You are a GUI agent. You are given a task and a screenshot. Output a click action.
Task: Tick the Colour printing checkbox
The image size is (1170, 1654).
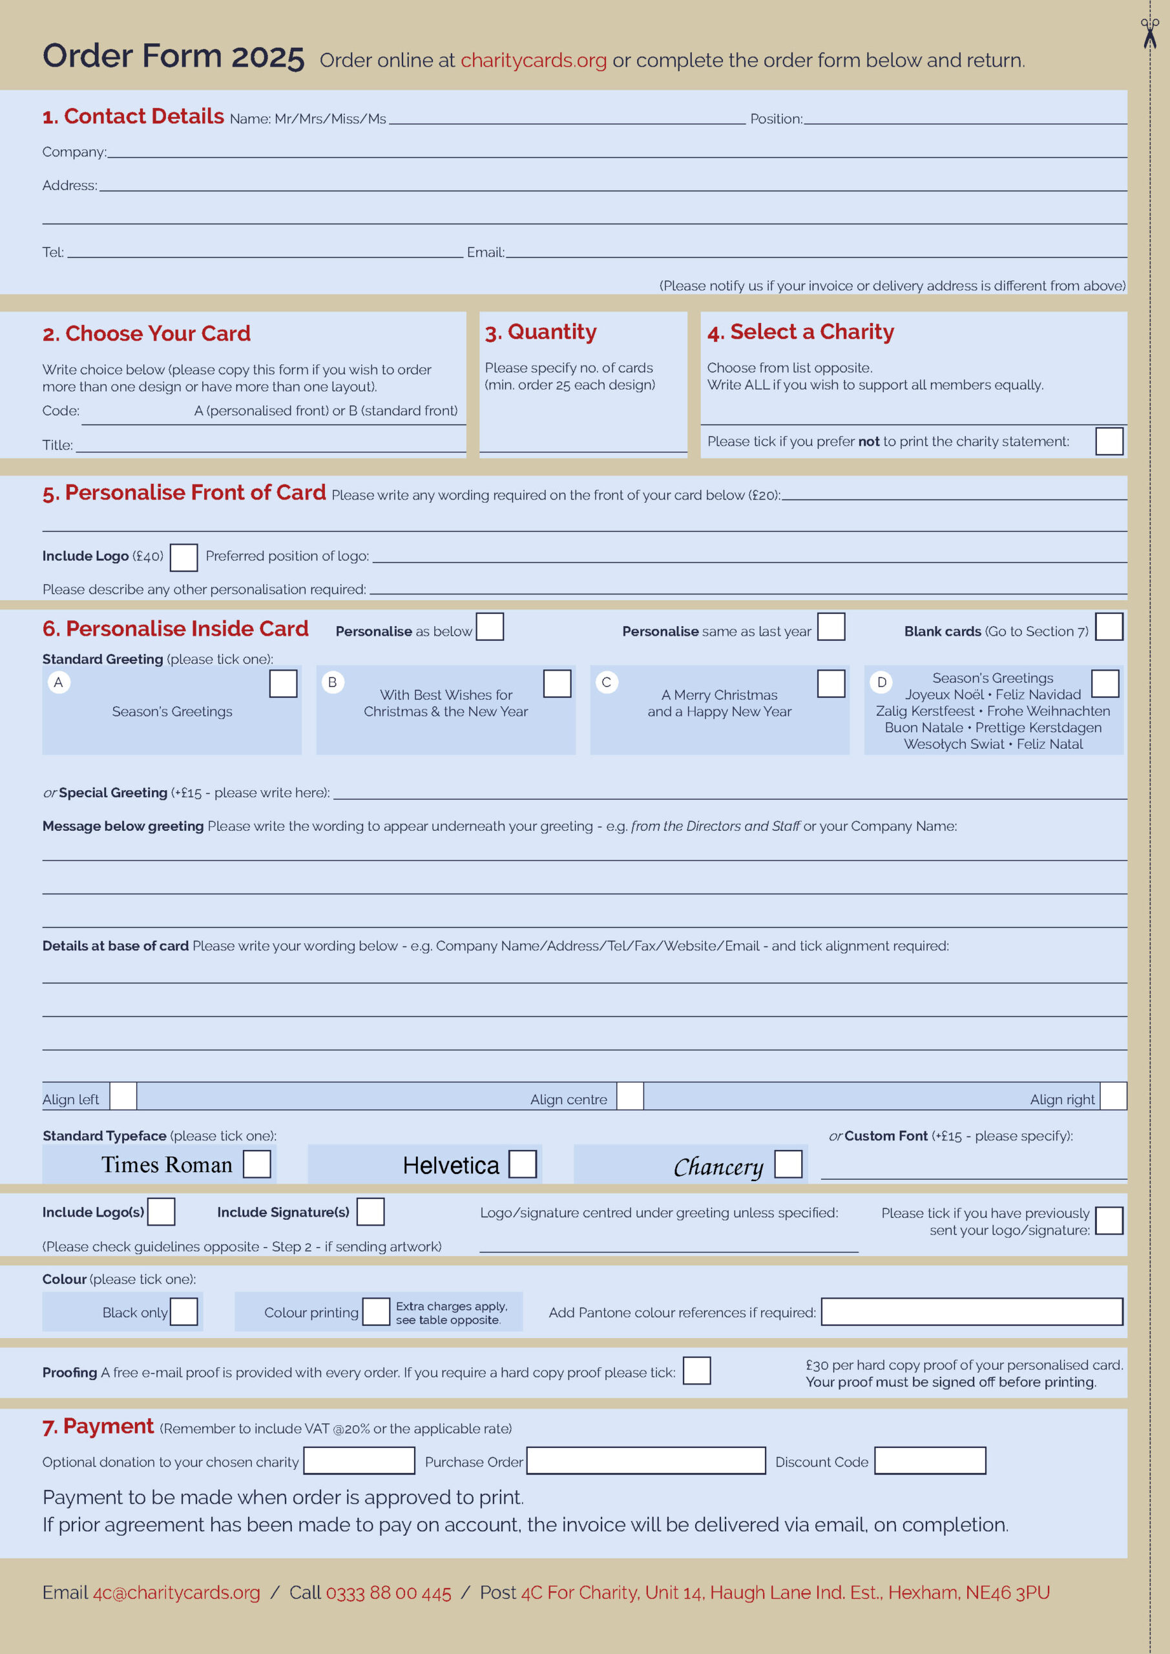(x=376, y=1311)
